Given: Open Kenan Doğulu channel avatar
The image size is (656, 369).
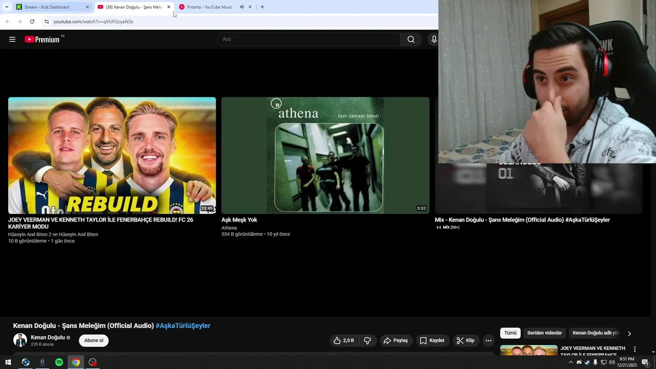Looking at the screenshot, I should click(20, 340).
